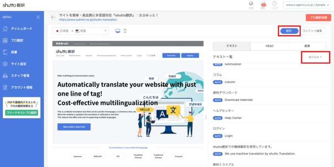Switch to desktop preview monitor icon
The image size is (334, 167).
(x=118, y=31)
